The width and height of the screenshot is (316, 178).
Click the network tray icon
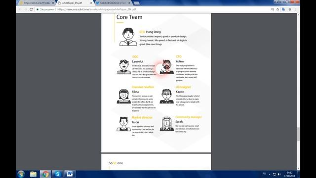pos(275,174)
